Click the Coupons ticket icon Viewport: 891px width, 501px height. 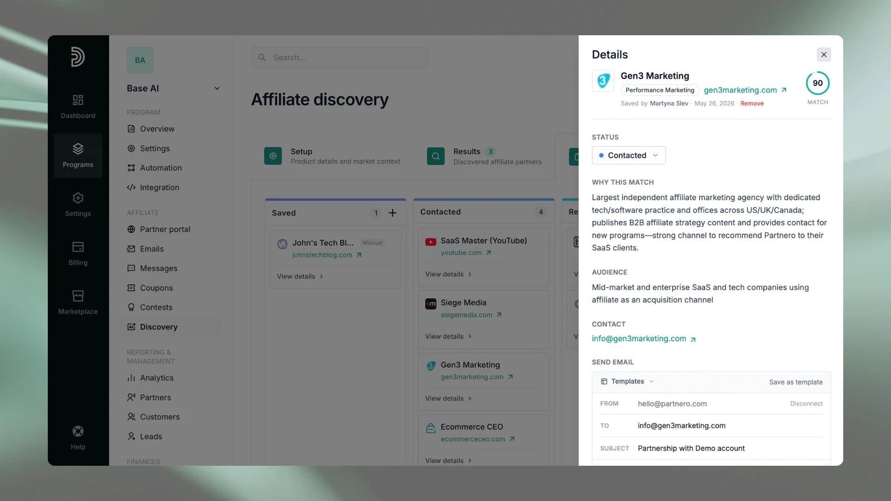[x=131, y=288]
